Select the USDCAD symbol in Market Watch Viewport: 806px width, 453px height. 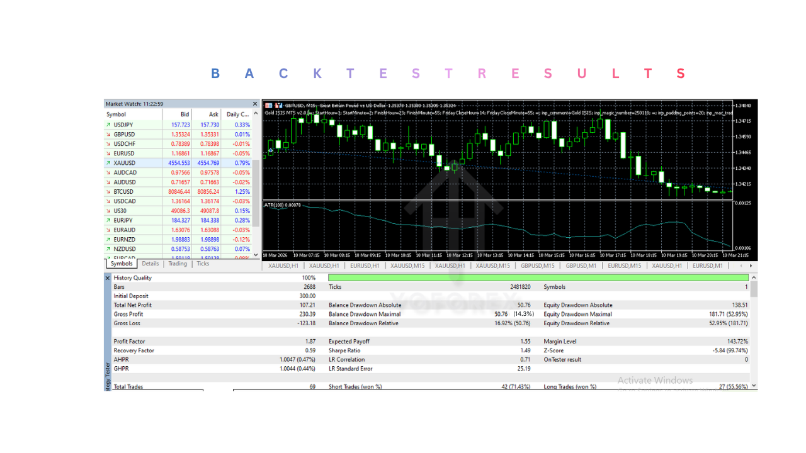125,201
